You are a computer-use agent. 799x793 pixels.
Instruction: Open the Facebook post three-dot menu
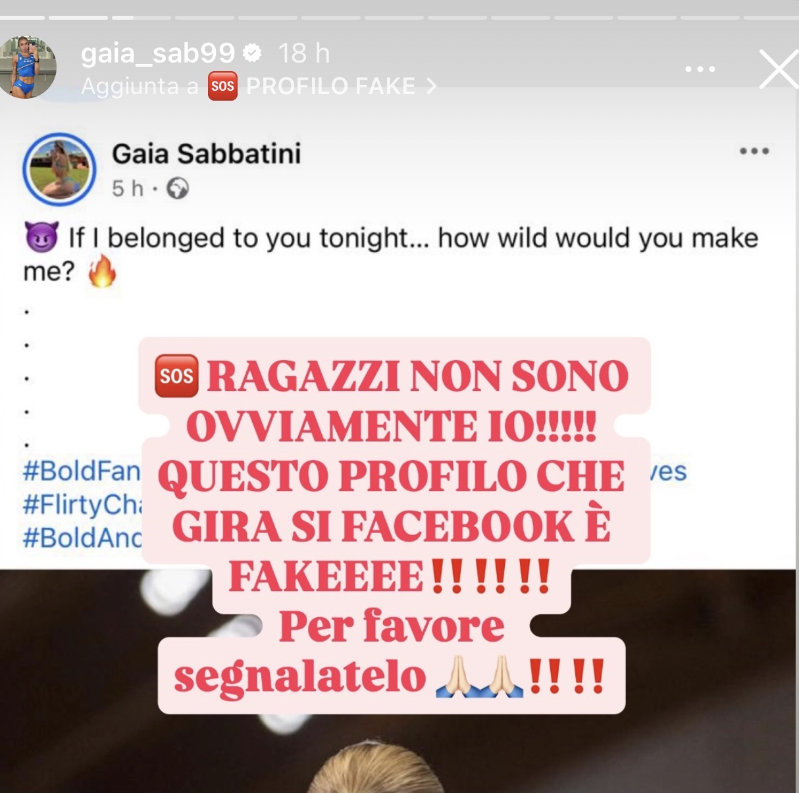point(754,151)
